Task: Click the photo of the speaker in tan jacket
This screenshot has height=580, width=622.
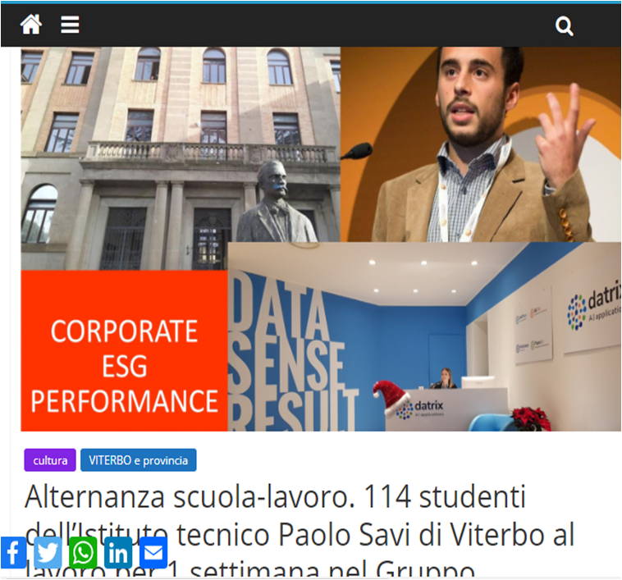Action: [481, 144]
